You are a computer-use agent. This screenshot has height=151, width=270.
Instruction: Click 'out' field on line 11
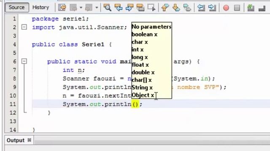[x=95, y=104]
